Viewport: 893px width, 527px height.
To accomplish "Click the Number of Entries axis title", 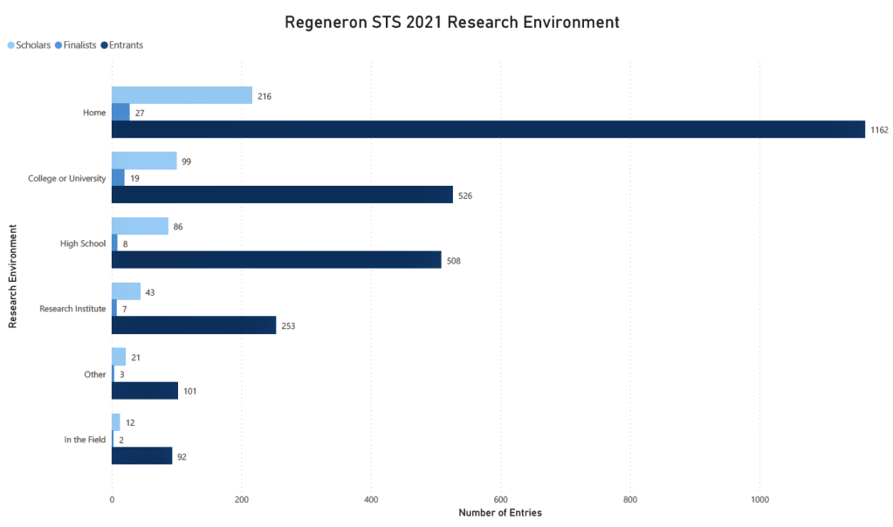I will point(499,513).
